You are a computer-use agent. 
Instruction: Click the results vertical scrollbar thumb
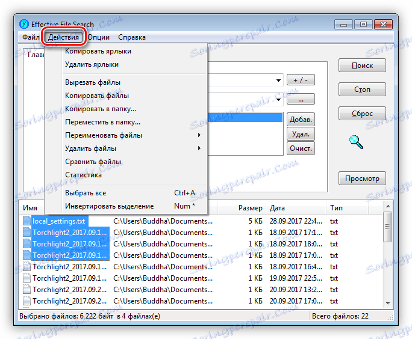388,227
